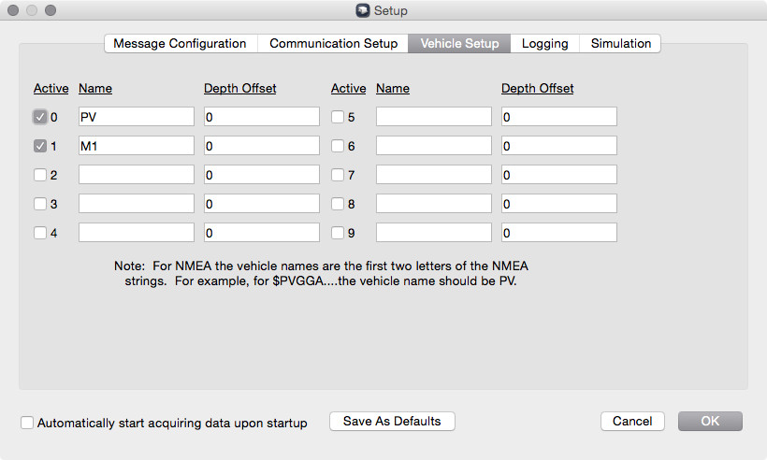
Task: Switch to the Message Configuration tab
Action: 180,43
